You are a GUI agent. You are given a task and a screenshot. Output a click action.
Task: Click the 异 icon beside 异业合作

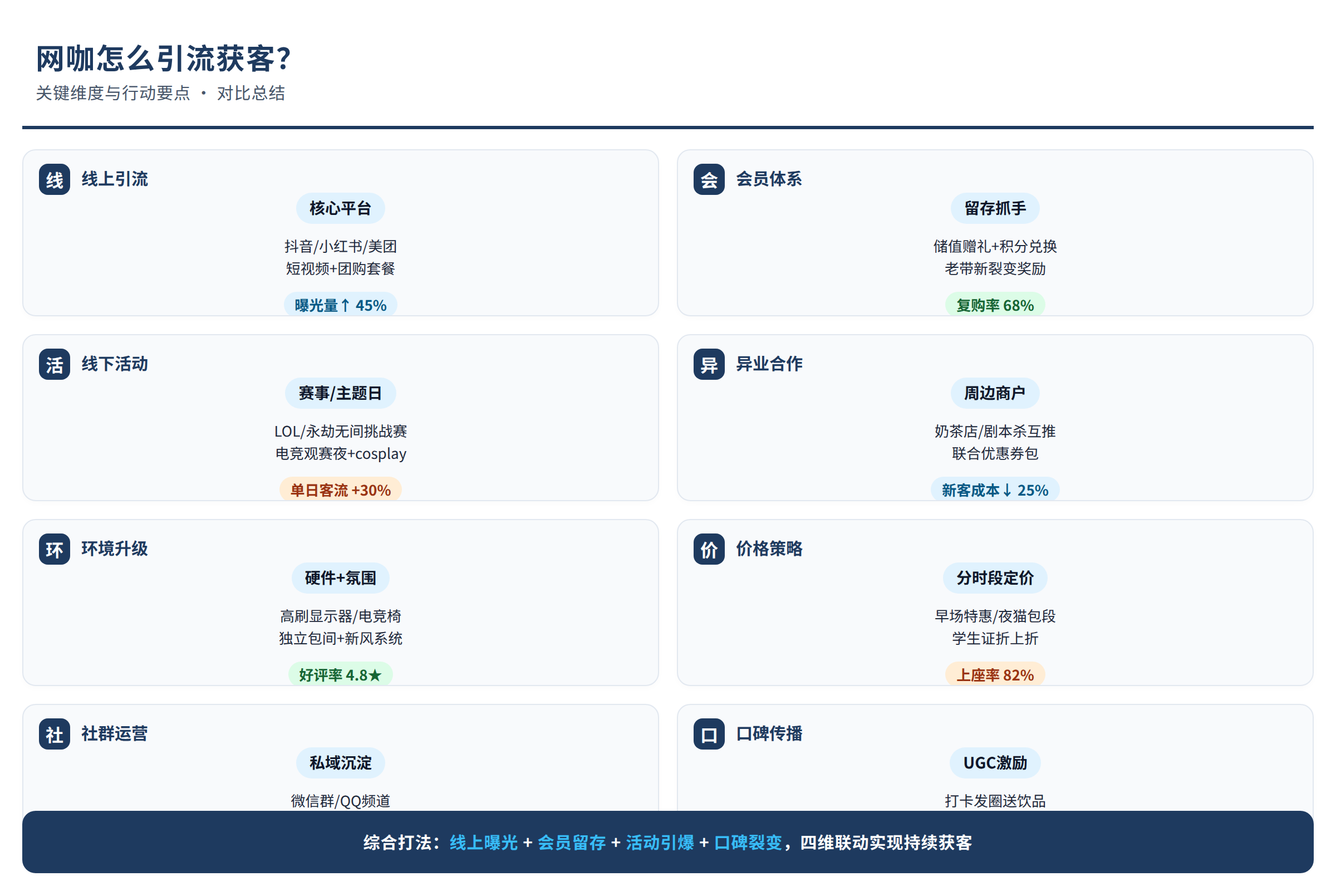coord(709,364)
